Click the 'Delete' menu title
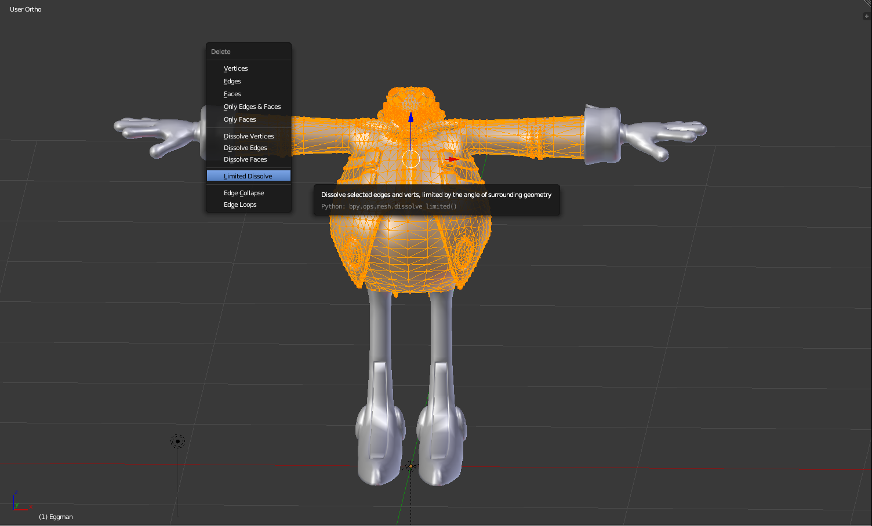Screen dimensions: 872x526 pos(221,52)
